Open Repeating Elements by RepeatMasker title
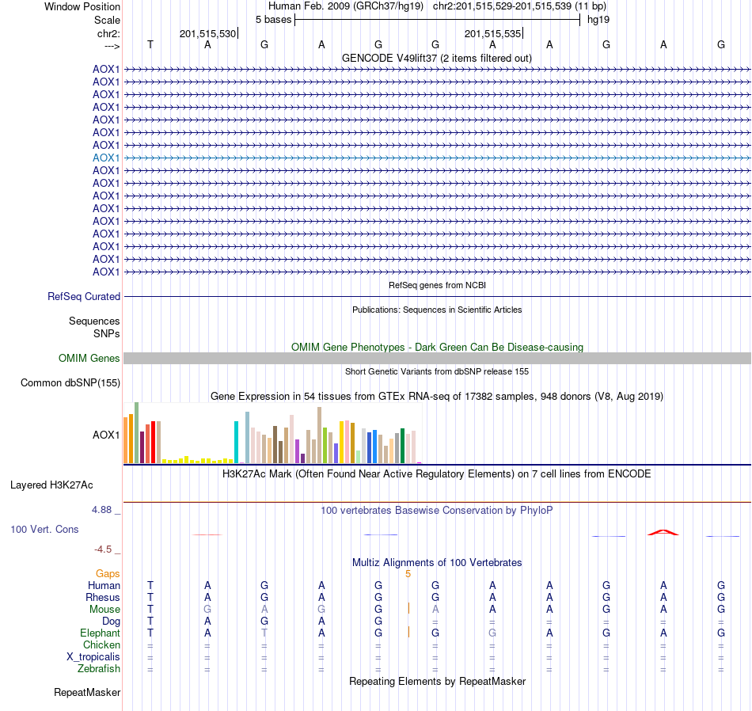The image size is (752, 711). 438,681
